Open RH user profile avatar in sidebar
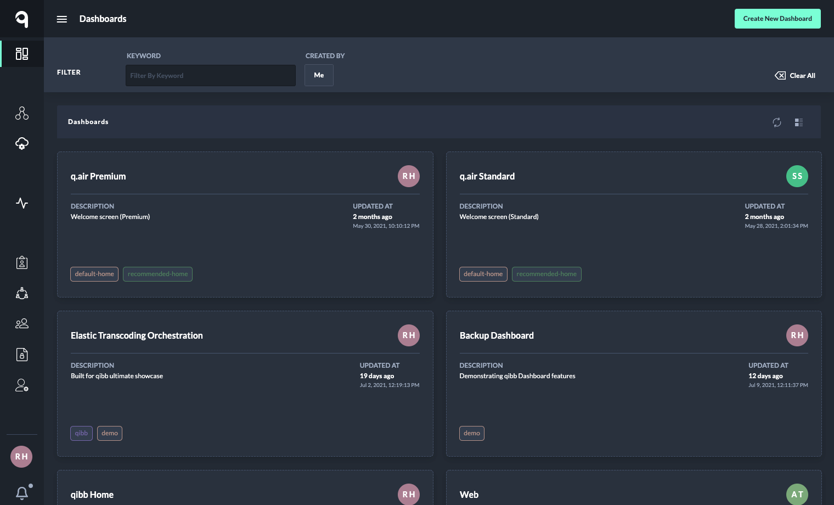 click(21, 457)
